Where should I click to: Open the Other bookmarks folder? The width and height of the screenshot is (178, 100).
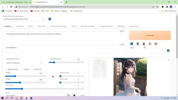click(x=169, y=11)
